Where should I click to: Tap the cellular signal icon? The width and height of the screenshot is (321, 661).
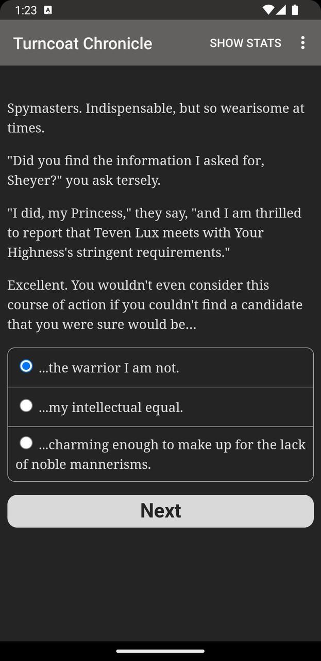[x=281, y=10]
